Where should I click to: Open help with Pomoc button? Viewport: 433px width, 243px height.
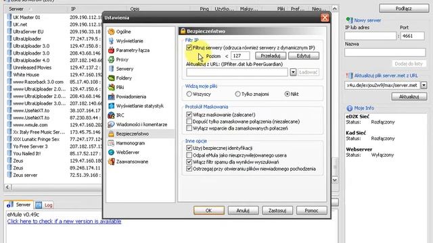[311, 211]
